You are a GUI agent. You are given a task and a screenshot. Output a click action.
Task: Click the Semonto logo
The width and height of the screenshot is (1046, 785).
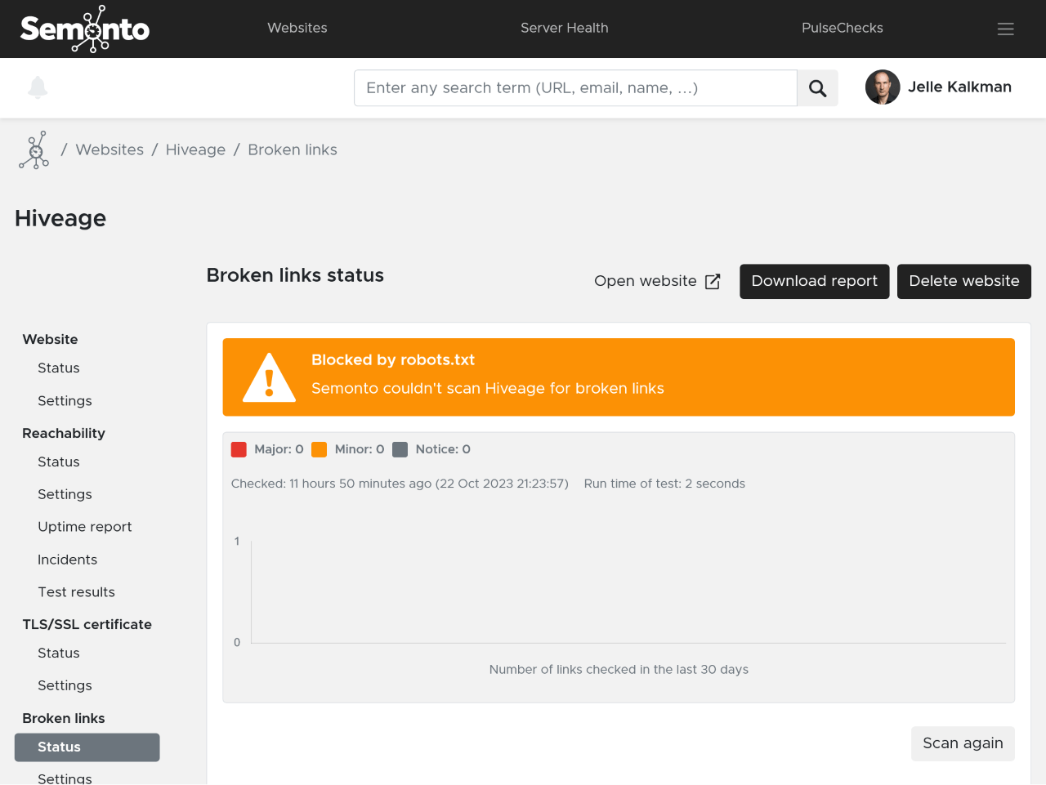(85, 29)
